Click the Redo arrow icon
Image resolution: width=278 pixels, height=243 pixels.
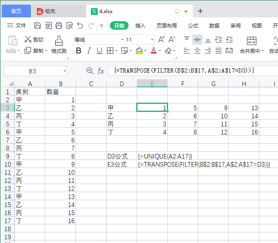91,26
